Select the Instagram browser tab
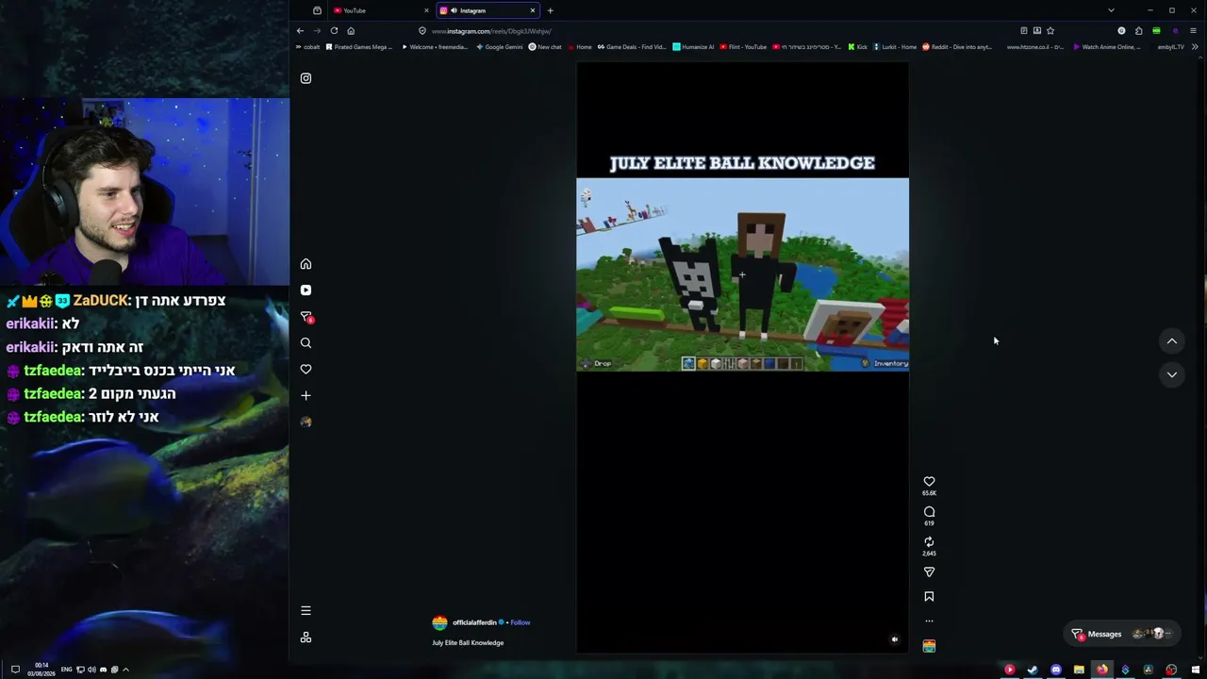Screen dimensions: 1207x679 click(x=488, y=10)
